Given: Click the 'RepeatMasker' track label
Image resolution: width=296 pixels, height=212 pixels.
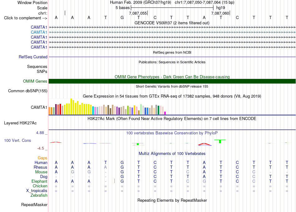Looking at the screenshot, I should click(x=34, y=205).
